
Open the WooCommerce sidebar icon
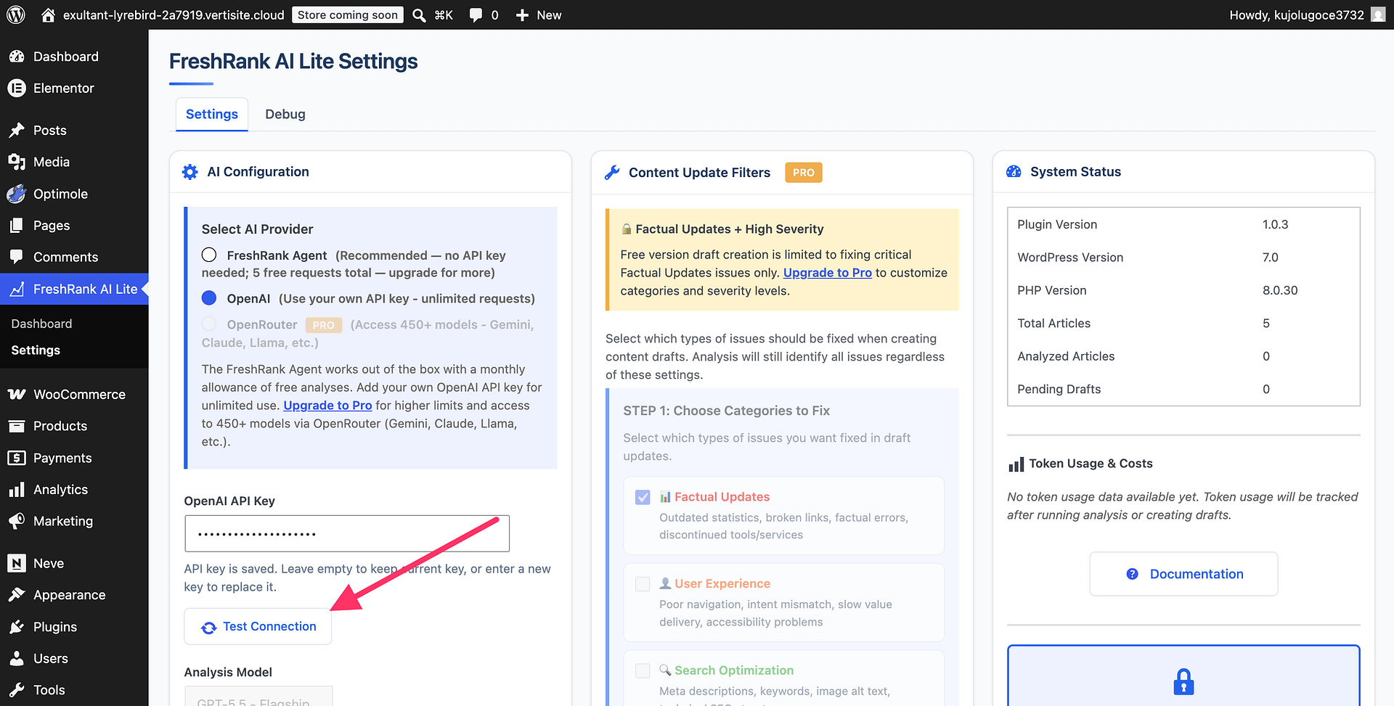(x=17, y=394)
